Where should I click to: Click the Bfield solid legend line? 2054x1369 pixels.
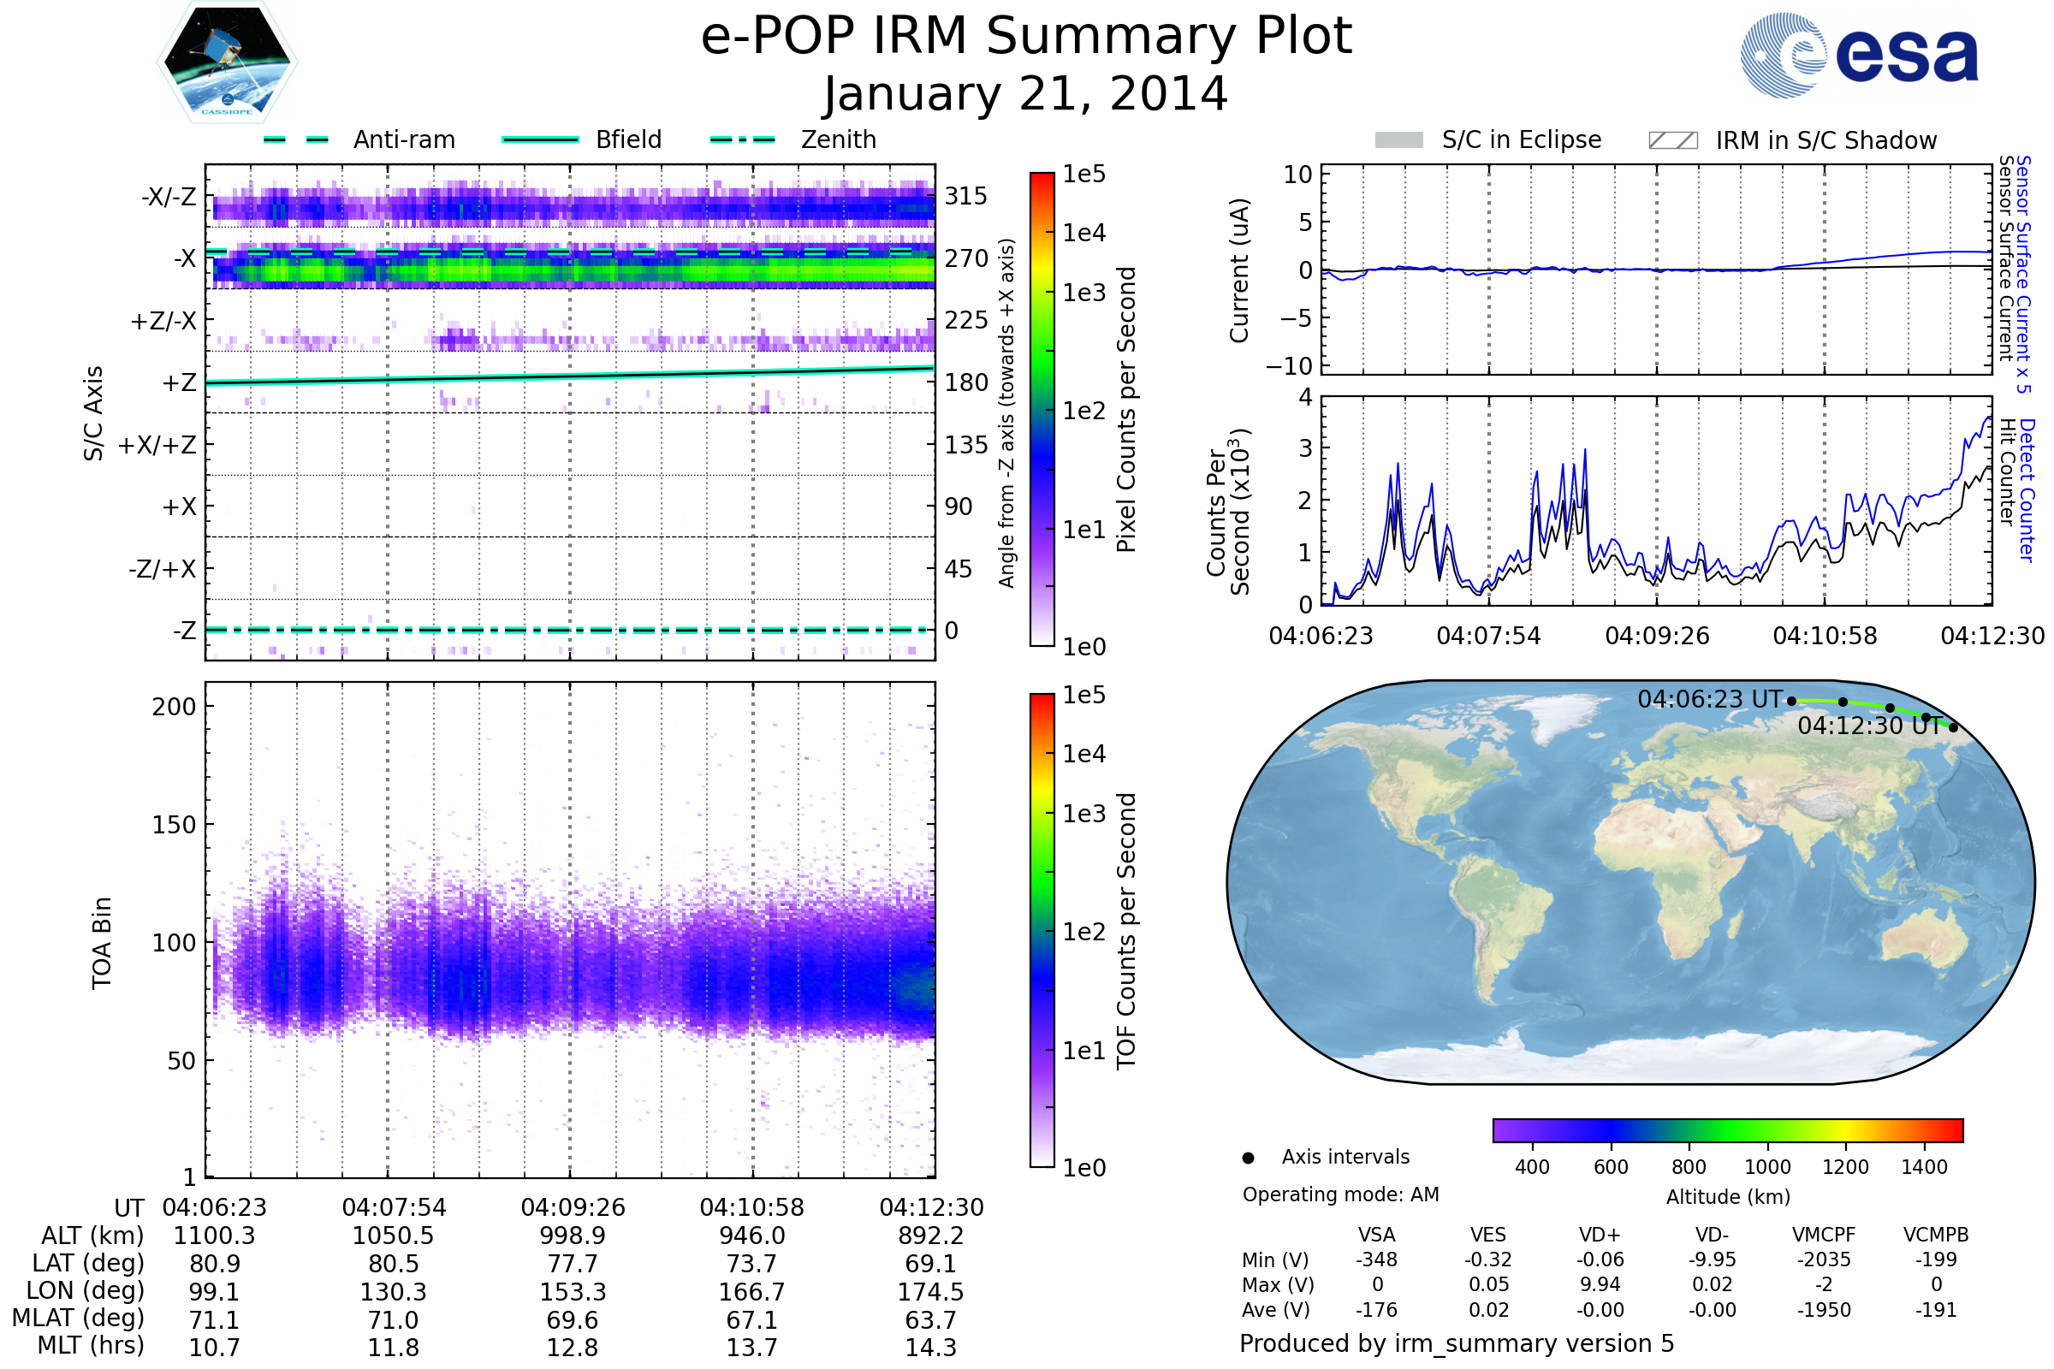tap(540, 139)
